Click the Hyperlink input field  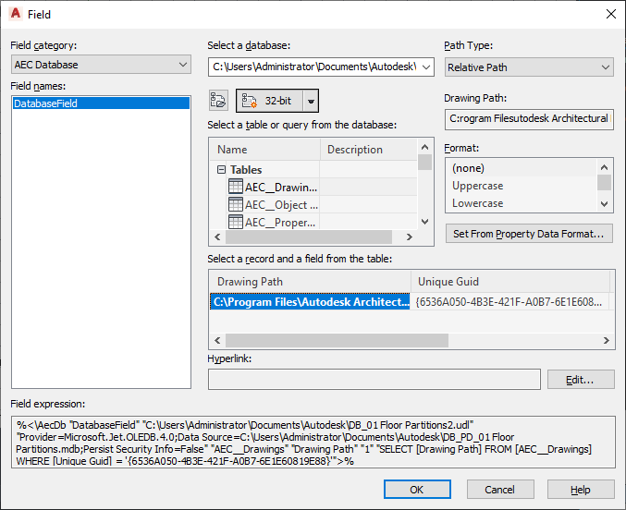[374, 379]
